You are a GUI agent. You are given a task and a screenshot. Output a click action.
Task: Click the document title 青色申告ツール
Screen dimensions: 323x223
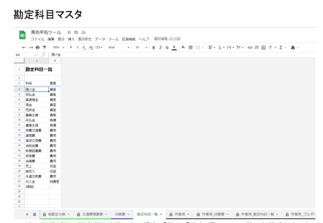click(x=46, y=33)
